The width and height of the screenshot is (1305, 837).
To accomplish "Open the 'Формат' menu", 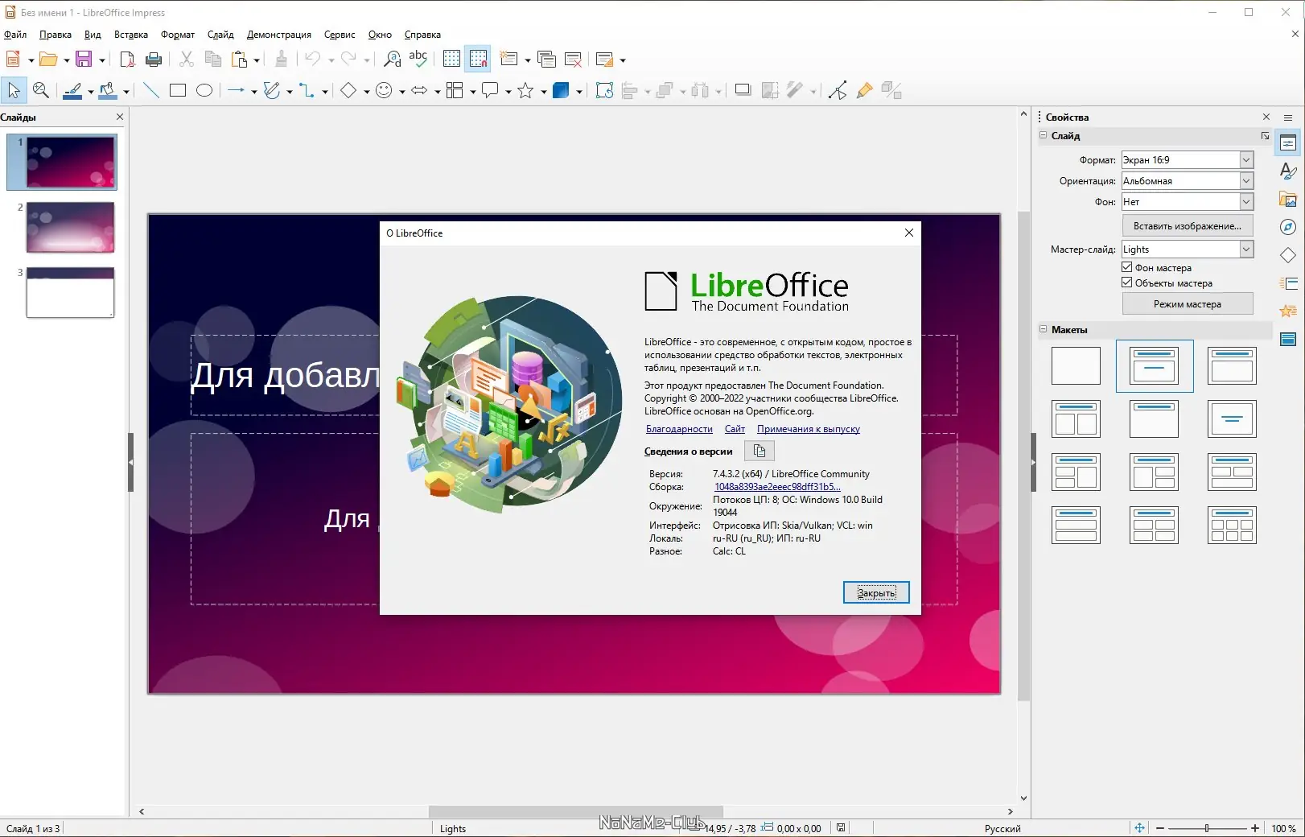I will coord(178,35).
